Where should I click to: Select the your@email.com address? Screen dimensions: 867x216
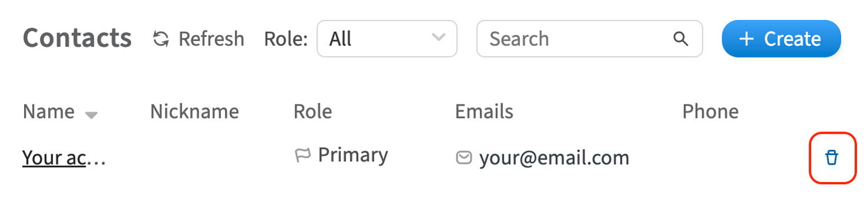(x=554, y=157)
